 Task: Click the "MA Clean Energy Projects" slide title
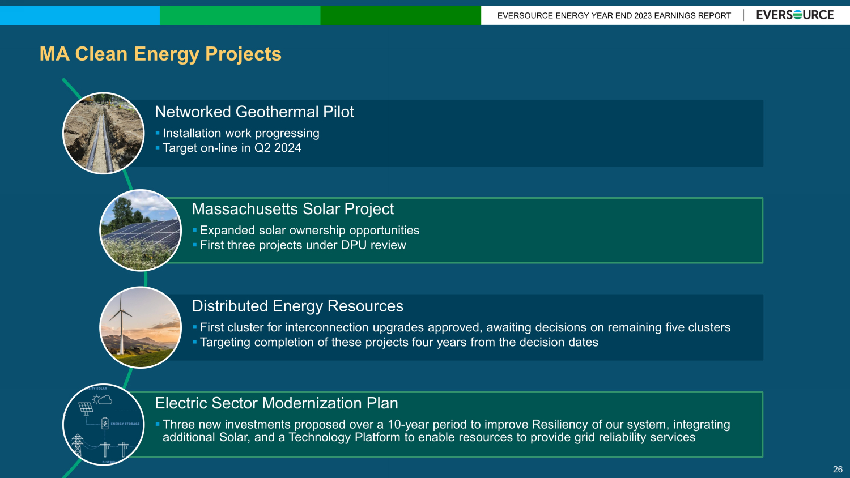[160, 54]
